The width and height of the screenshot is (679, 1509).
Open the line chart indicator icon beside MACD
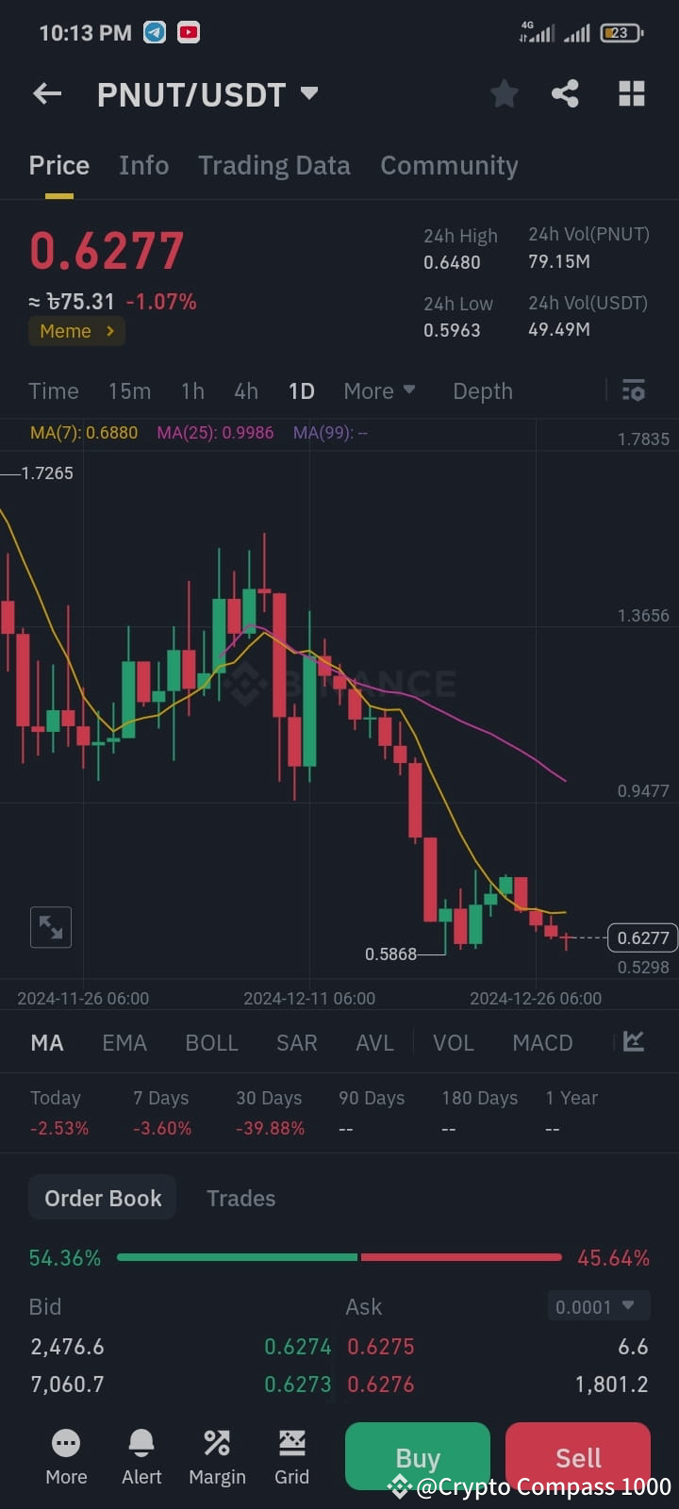pyautogui.click(x=633, y=1042)
